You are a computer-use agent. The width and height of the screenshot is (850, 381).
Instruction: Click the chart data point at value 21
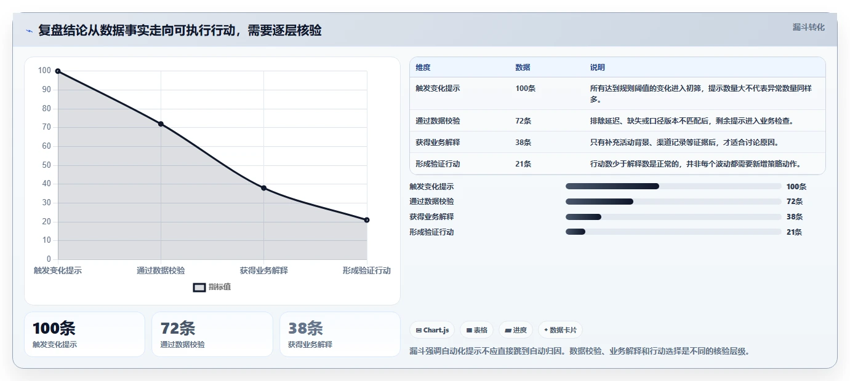[x=367, y=220]
